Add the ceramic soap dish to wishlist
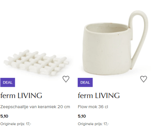 tap(66, 79)
